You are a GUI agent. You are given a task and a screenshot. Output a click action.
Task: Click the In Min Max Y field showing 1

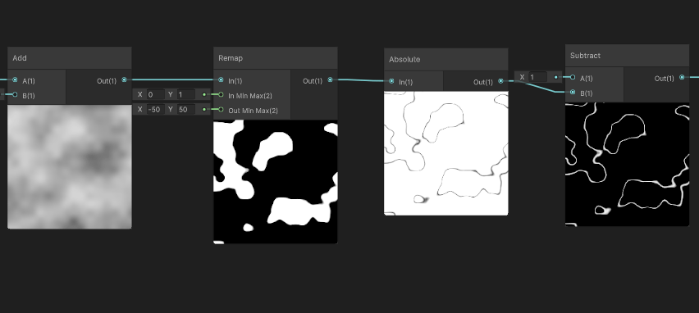186,94
